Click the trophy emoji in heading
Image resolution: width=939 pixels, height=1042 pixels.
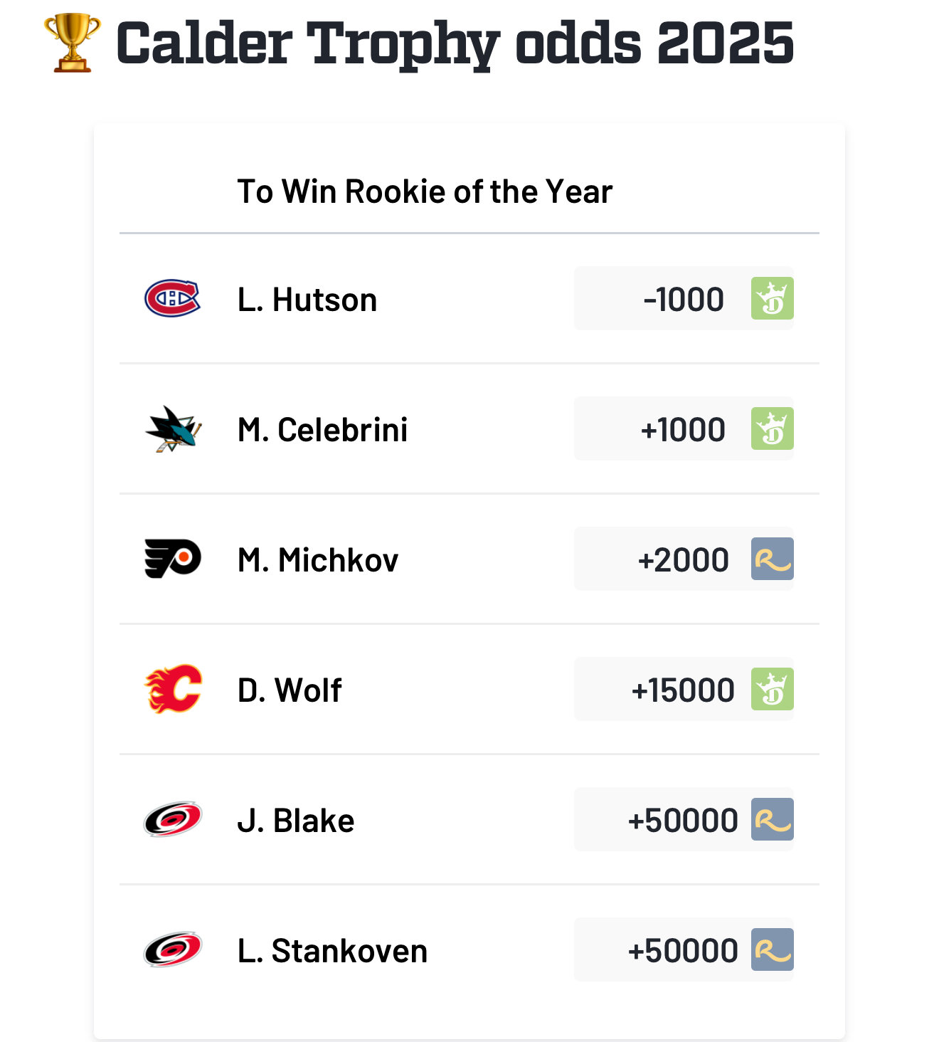coord(72,43)
